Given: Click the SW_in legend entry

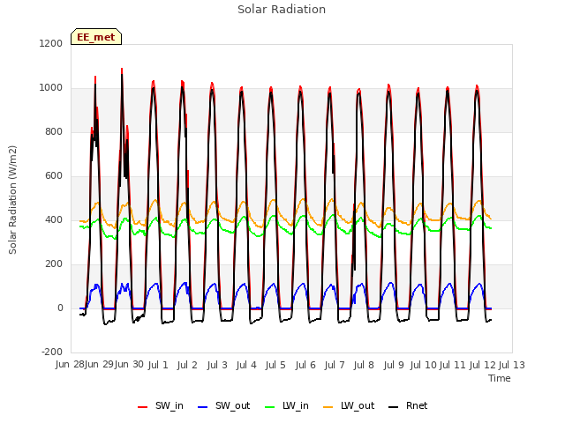Looking at the screenshot, I should (161, 405).
